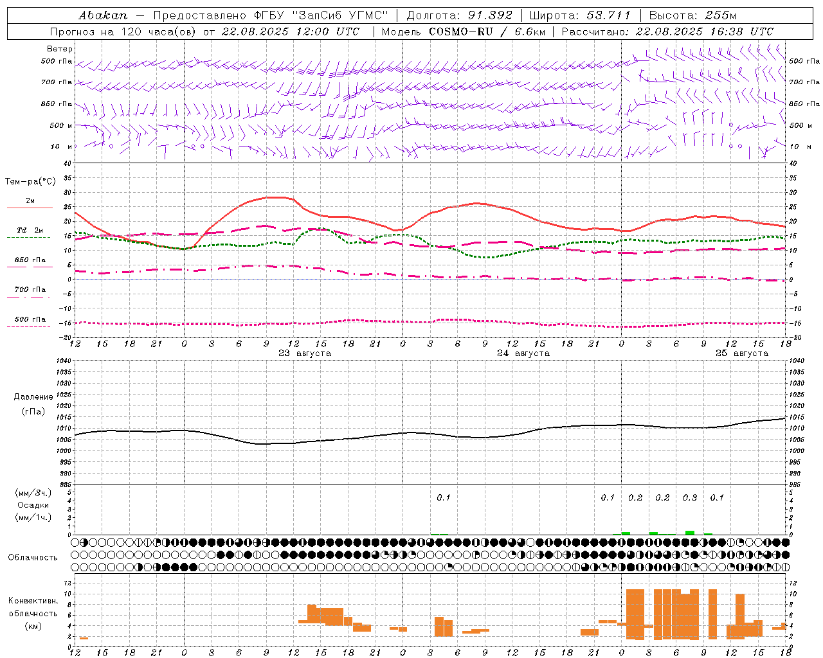The image size is (823, 658).
Task: Click the "0.3" precipitation value
Action: (x=690, y=498)
